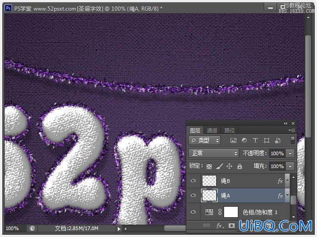The height and width of the screenshot is (237, 317).
Task: Click the fx effects icon on 绳A
Action: (280, 195)
